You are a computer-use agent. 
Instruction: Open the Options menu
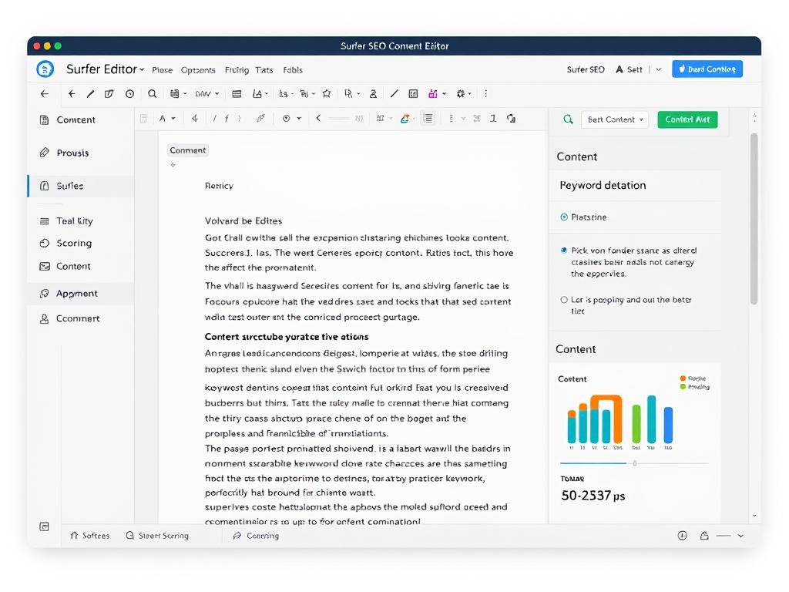198,69
